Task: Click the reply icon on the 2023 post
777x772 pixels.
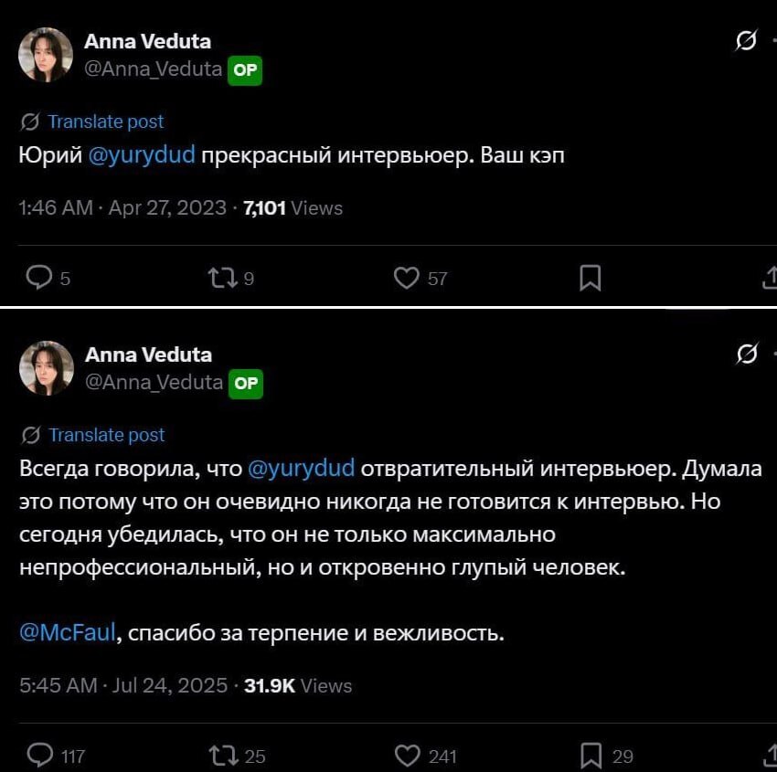Action: (39, 277)
